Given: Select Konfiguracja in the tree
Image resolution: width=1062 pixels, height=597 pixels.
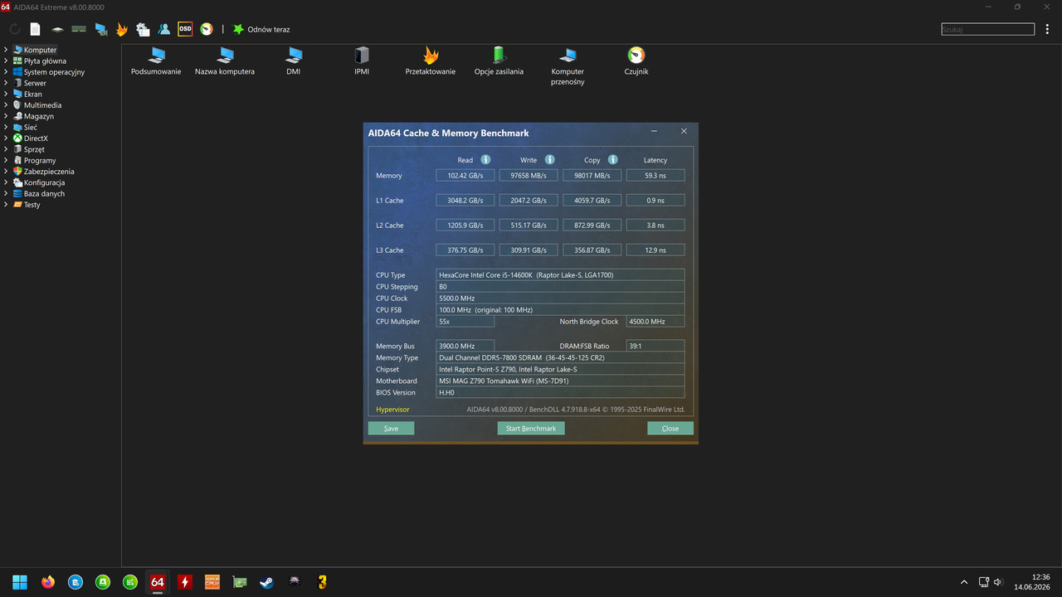Looking at the screenshot, I should pos(44,182).
